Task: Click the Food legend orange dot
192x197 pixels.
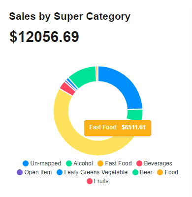Action: (160, 172)
